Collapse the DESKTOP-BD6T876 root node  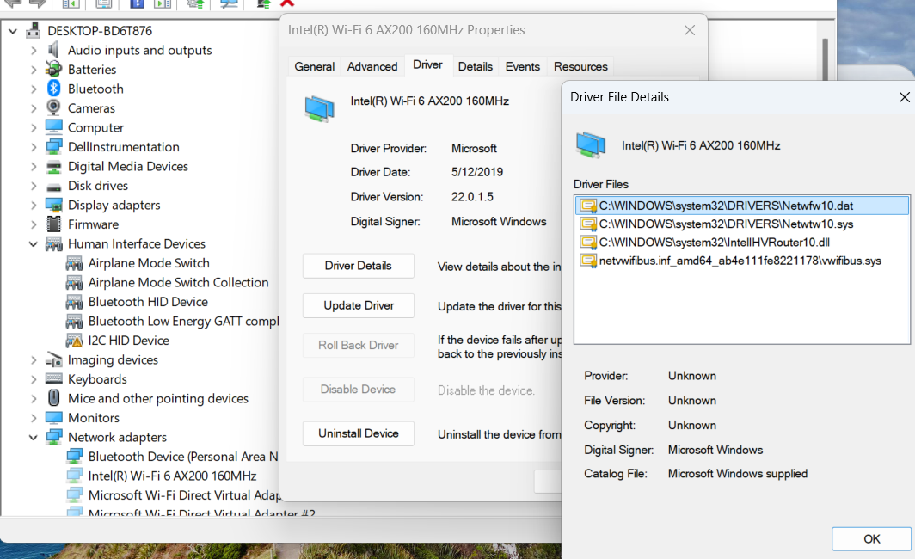point(13,31)
